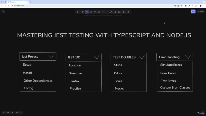This screenshot has height=116, width=206.
Task: Click the Jest Project dropdown chevron
Action: coord(51,57)
